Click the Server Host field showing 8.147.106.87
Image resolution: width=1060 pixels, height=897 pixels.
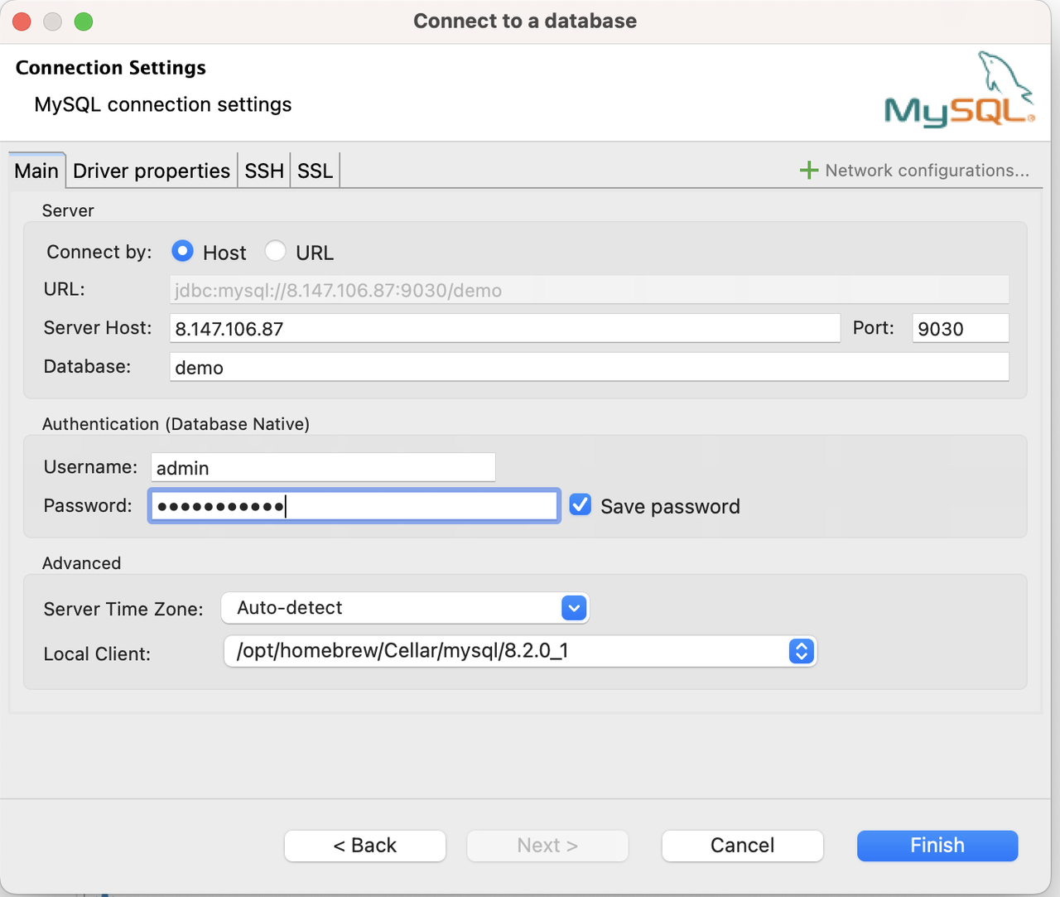click(x=505, y=328)
